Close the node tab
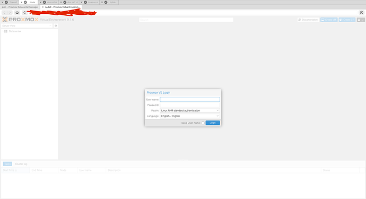This screenshot has width=366, height=199. (x=21, y=2)
